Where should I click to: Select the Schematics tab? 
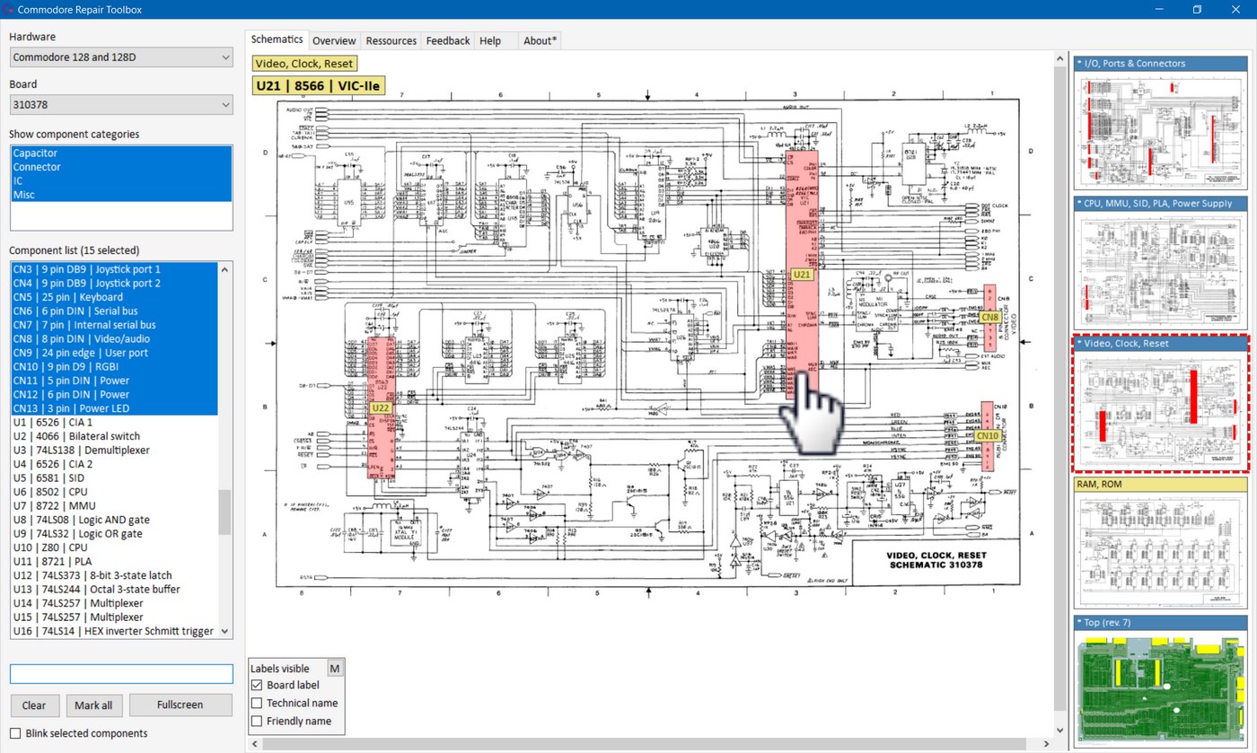click(277, 39)
